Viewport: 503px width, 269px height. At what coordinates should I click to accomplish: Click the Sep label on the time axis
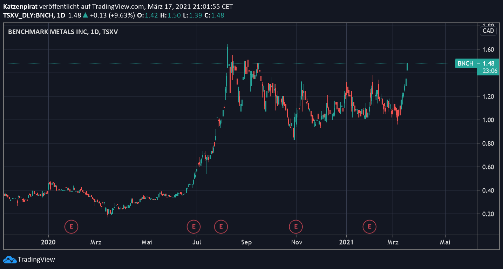247,242
